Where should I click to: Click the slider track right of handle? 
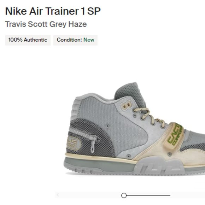coord(148,195)
